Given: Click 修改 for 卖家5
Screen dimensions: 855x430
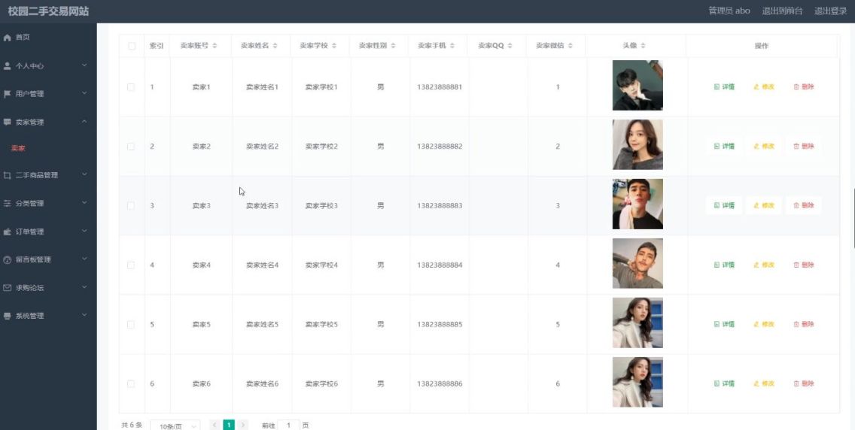Looking at the screenshot, I should click(763, 325).
